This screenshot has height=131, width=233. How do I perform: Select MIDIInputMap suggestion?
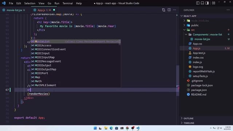click(x=76, y=57)
